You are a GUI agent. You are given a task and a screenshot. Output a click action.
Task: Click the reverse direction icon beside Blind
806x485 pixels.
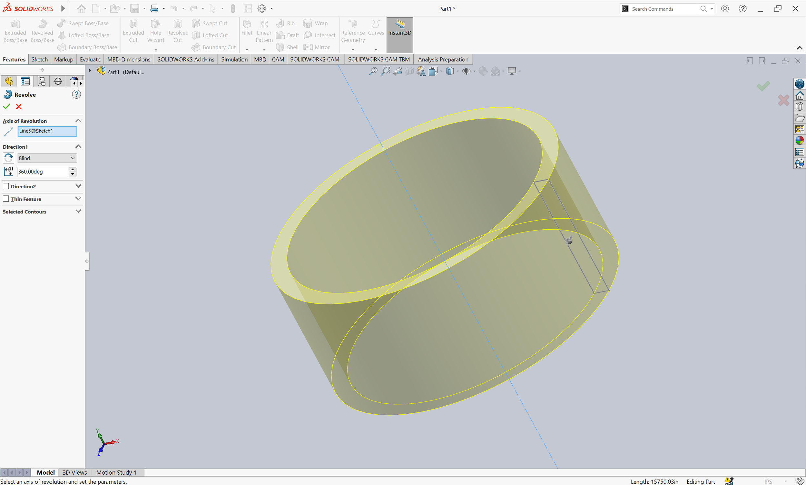[x=8, y=158]
